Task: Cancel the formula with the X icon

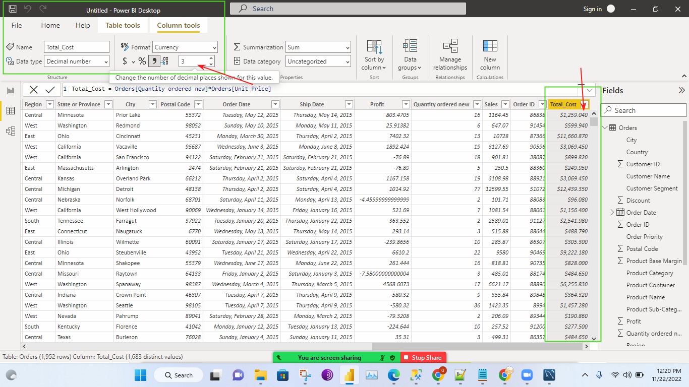Action: [34, 90]
